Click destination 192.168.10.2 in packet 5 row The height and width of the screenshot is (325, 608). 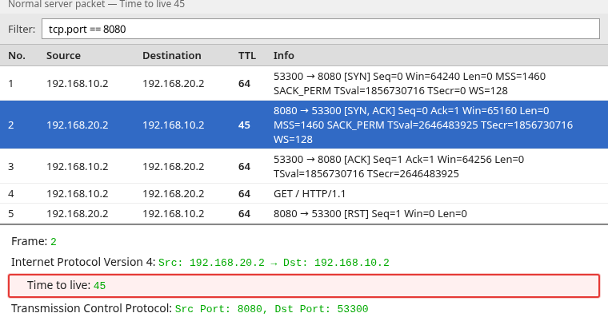coord(174,213)
